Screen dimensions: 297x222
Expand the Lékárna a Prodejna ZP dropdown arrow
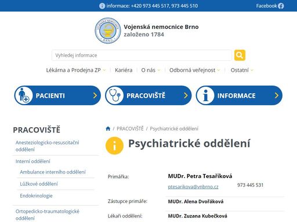(104, 71)
